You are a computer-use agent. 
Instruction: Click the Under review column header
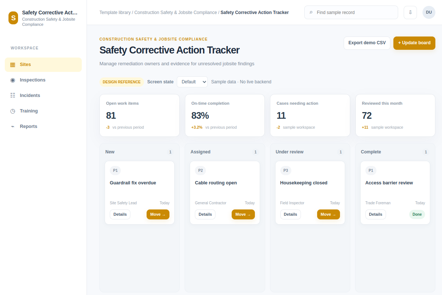(290, 152)
